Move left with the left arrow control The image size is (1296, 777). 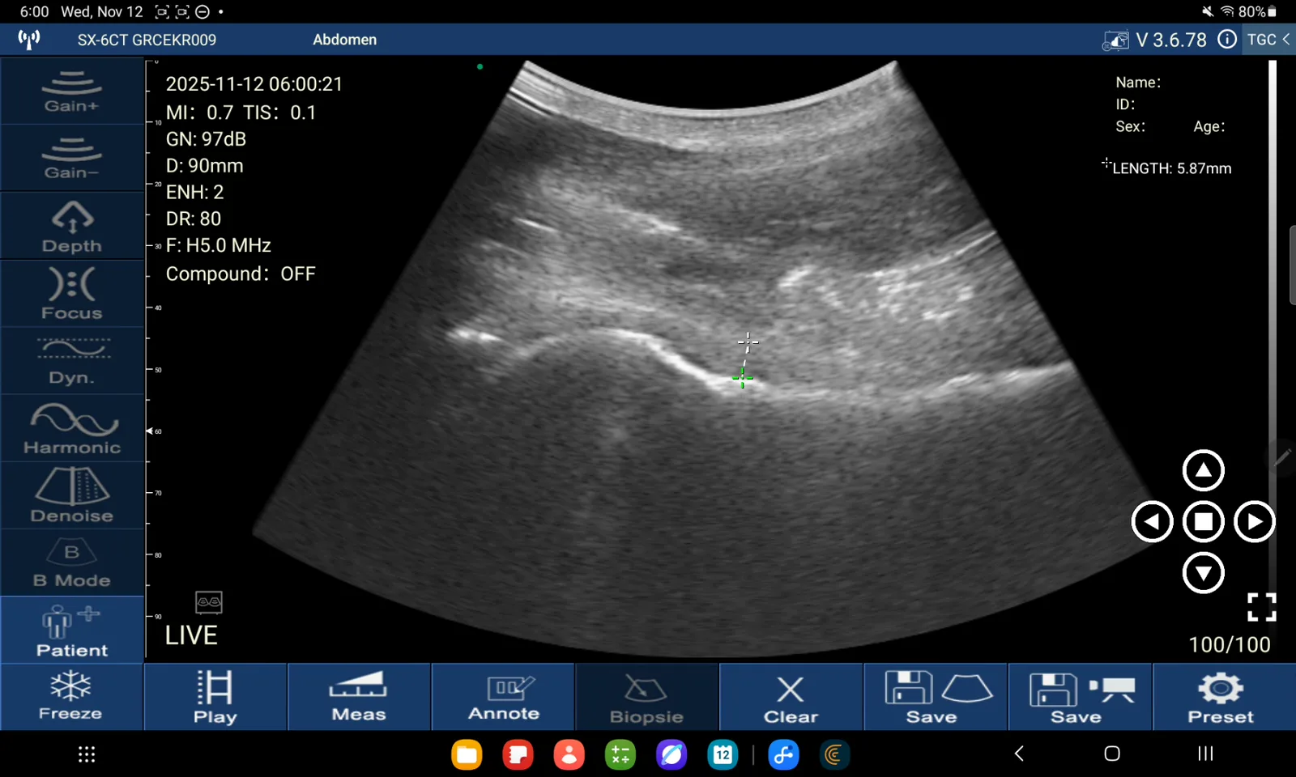click(1152, 522)
